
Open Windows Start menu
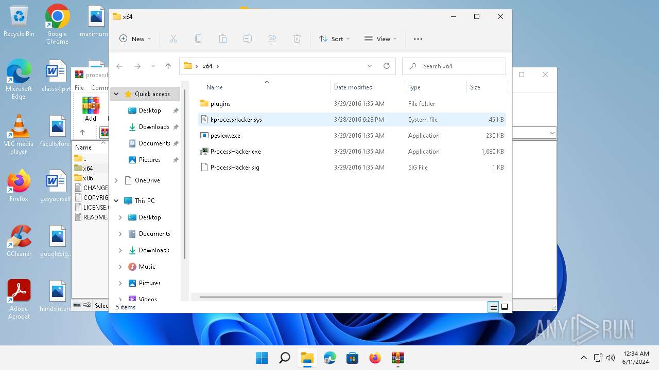262,358
